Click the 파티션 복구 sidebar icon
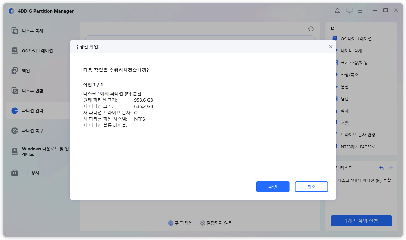406x240 pixels. tap(15, 131)
